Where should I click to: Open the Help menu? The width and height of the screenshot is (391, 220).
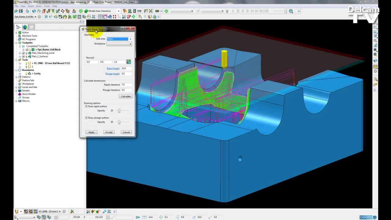(x=54, y=6)
